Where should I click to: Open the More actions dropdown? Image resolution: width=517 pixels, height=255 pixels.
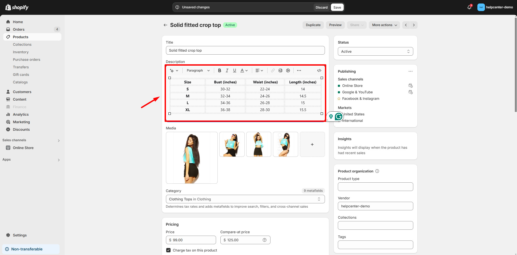click(384, 25)
